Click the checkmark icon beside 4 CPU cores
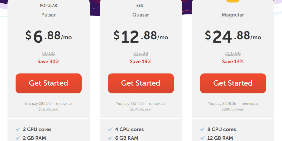Image resolution: width=282 pixels, height=141 pixels. 110,129
